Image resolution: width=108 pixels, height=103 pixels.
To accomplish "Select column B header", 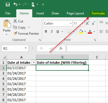I will pos(62,57).
